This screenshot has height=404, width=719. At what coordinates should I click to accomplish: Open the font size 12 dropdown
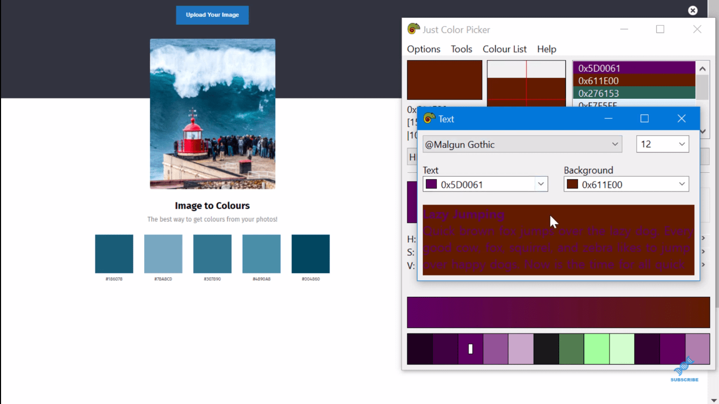(663, 144)
